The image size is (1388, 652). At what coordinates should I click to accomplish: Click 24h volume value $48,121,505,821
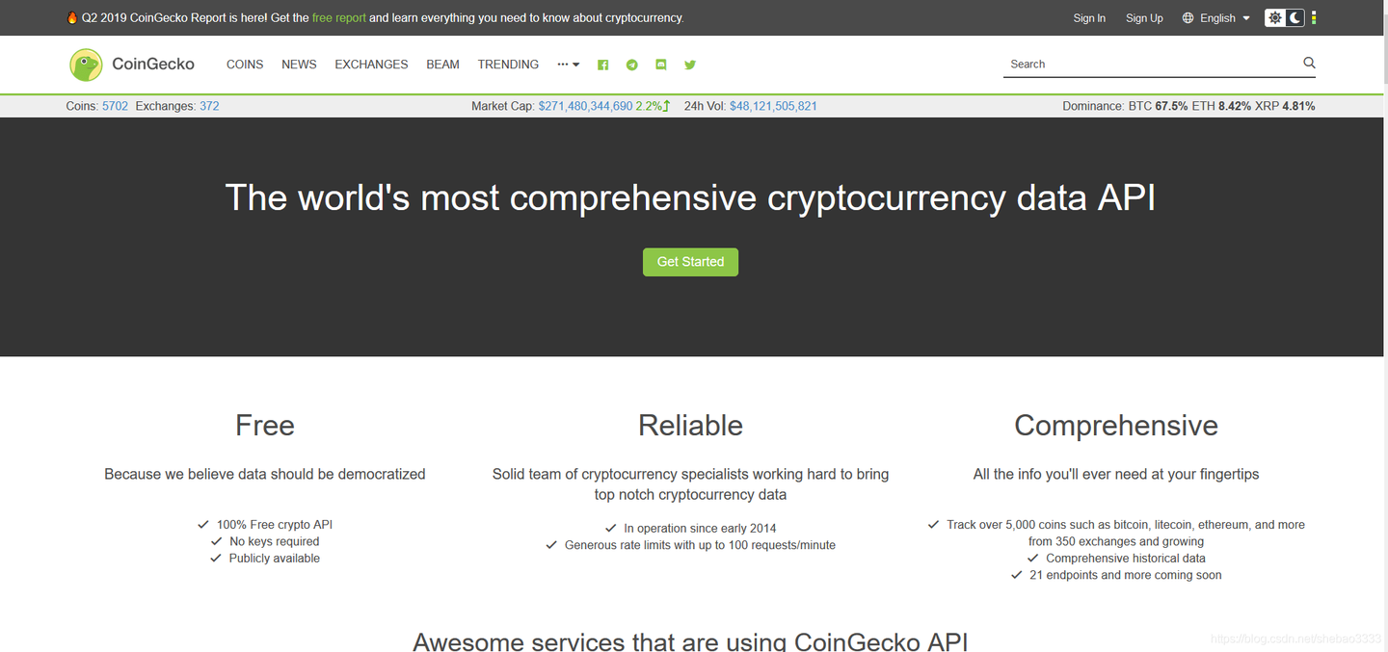773,106
